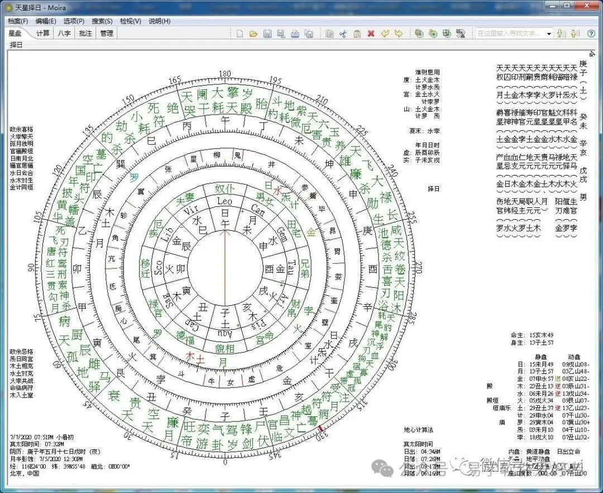Open the 选项(P) menu
This screenshot has width=603, height=493.
click(x=74, y=21)
